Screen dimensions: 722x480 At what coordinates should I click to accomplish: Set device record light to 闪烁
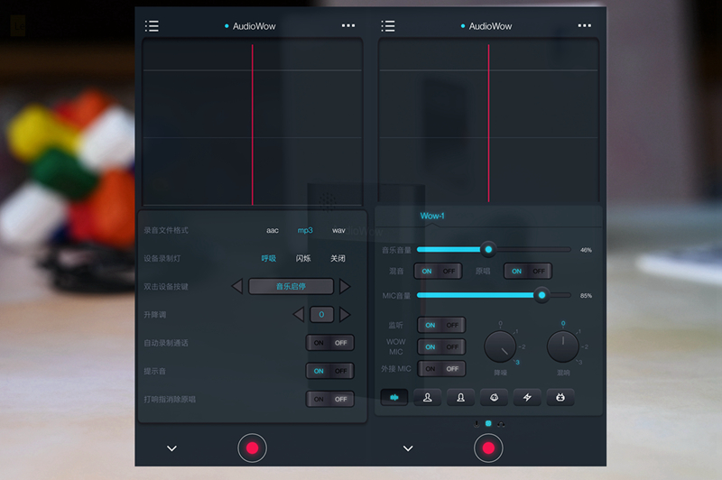(303, 258)
